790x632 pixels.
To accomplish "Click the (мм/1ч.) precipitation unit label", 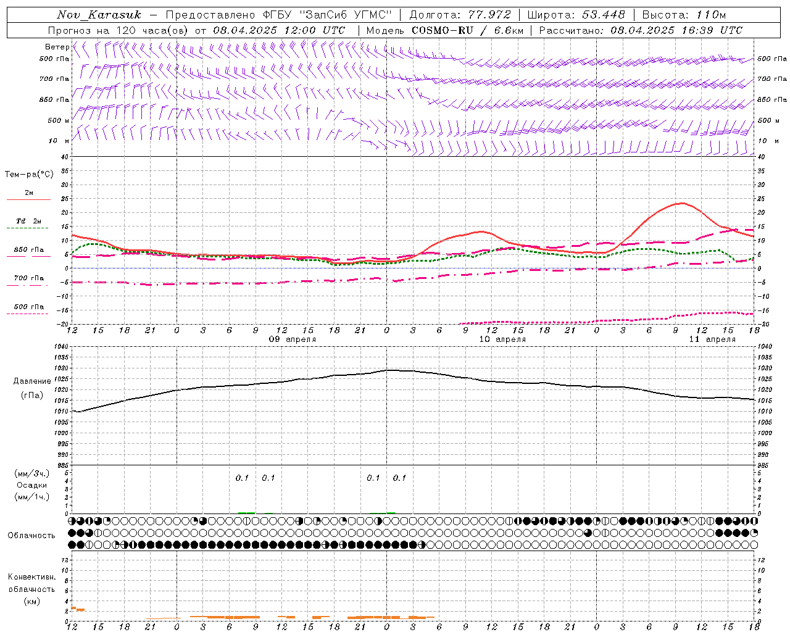I will pyautogui.click(x=32, y=497).
